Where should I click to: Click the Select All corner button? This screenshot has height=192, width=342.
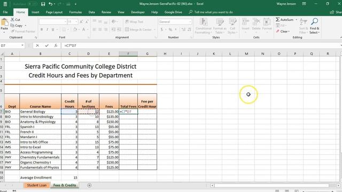click(2, 53)
